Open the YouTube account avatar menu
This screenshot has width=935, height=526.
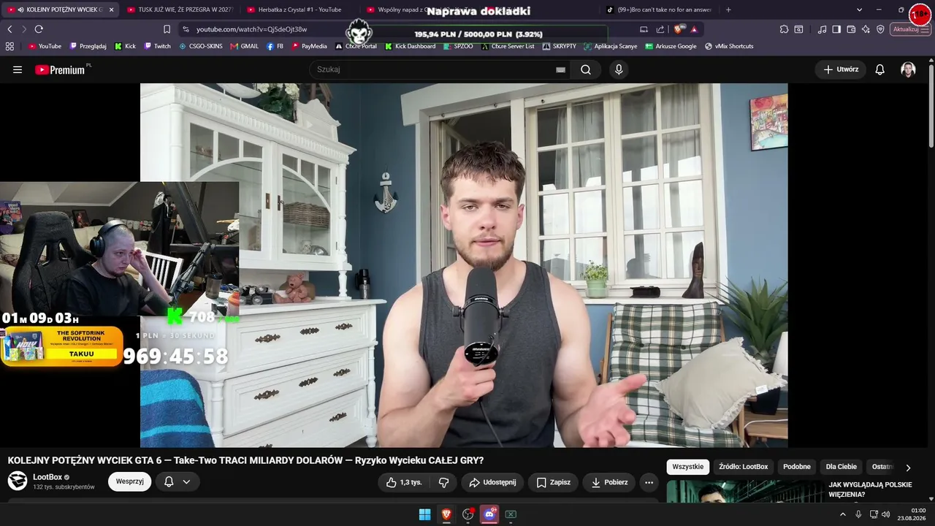908,69
